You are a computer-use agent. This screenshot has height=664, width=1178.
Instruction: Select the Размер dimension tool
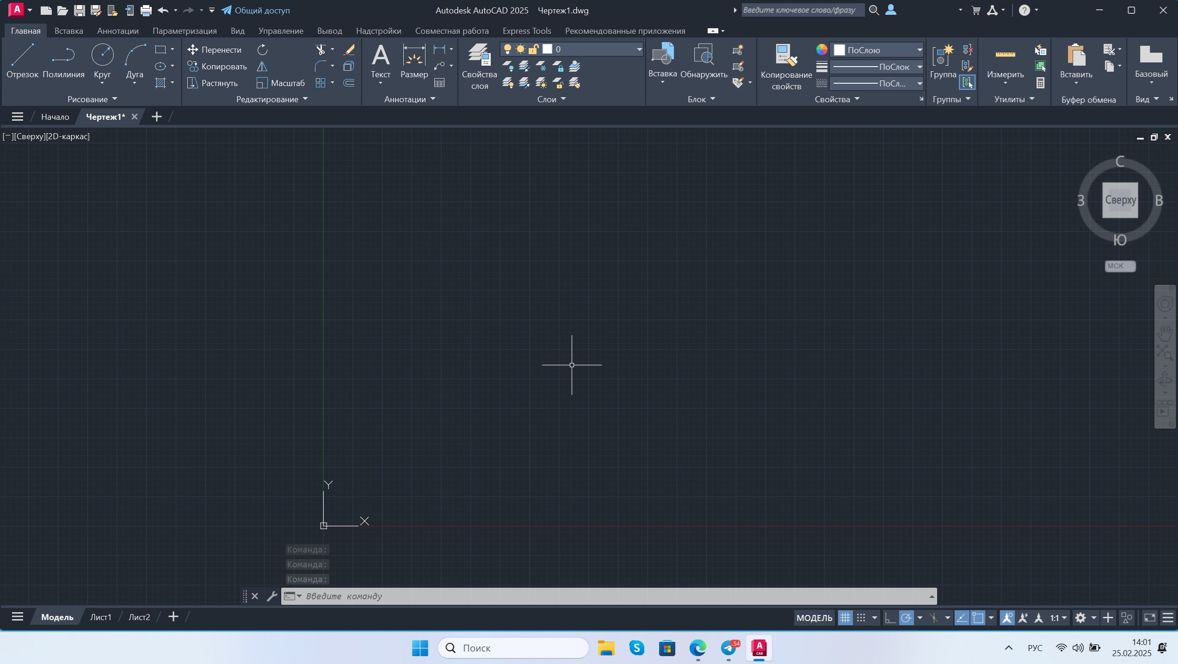tap(414, 61)
